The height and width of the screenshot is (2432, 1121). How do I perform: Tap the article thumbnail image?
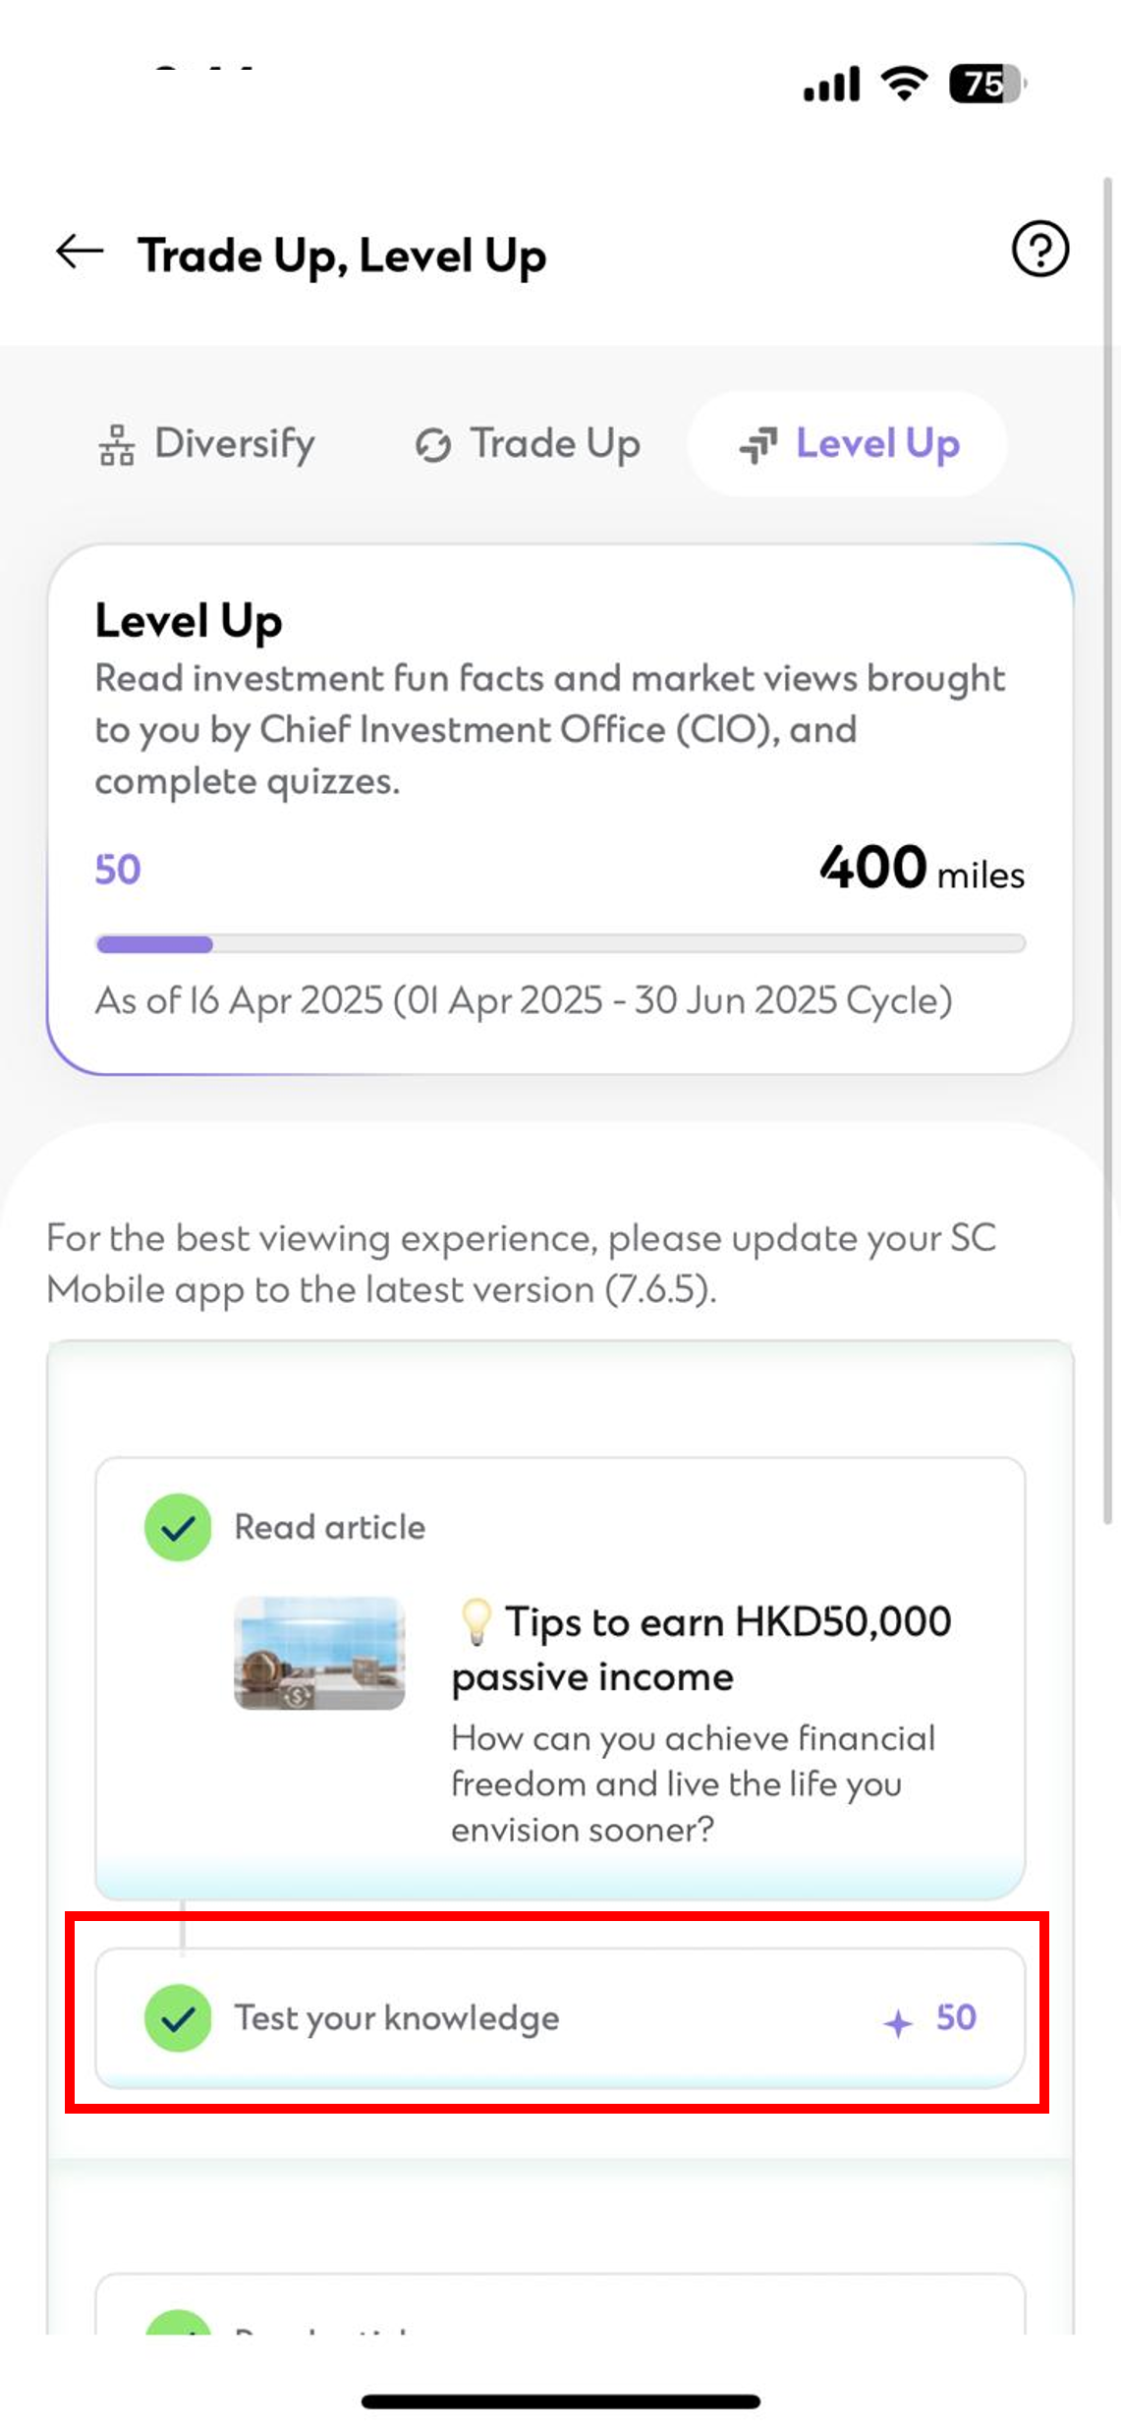tap(319, 1653)
